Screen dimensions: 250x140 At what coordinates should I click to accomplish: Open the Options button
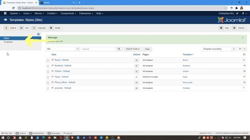click(x=239, y=28)
